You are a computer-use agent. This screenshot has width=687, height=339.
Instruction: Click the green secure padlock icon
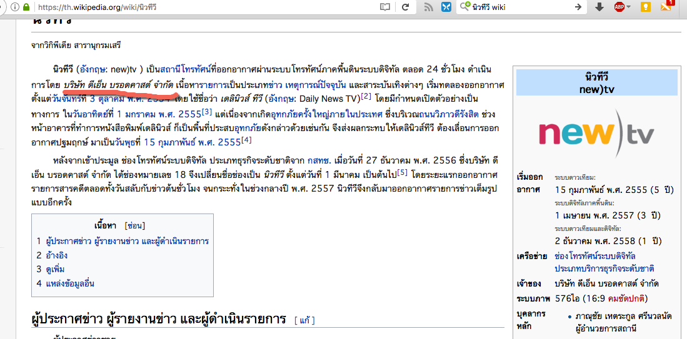click(26, 7)
